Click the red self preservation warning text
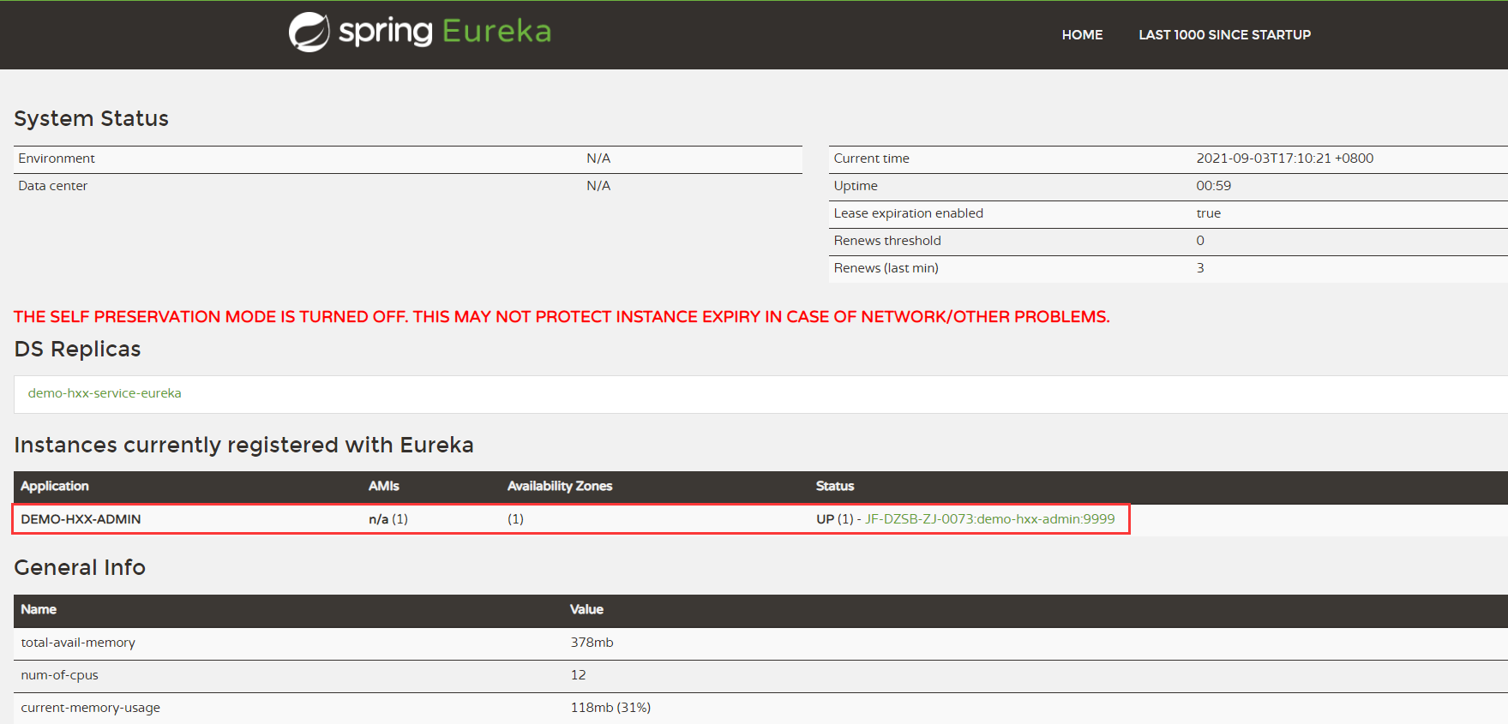The image size is (1508, 724). [x=562, y=317]
